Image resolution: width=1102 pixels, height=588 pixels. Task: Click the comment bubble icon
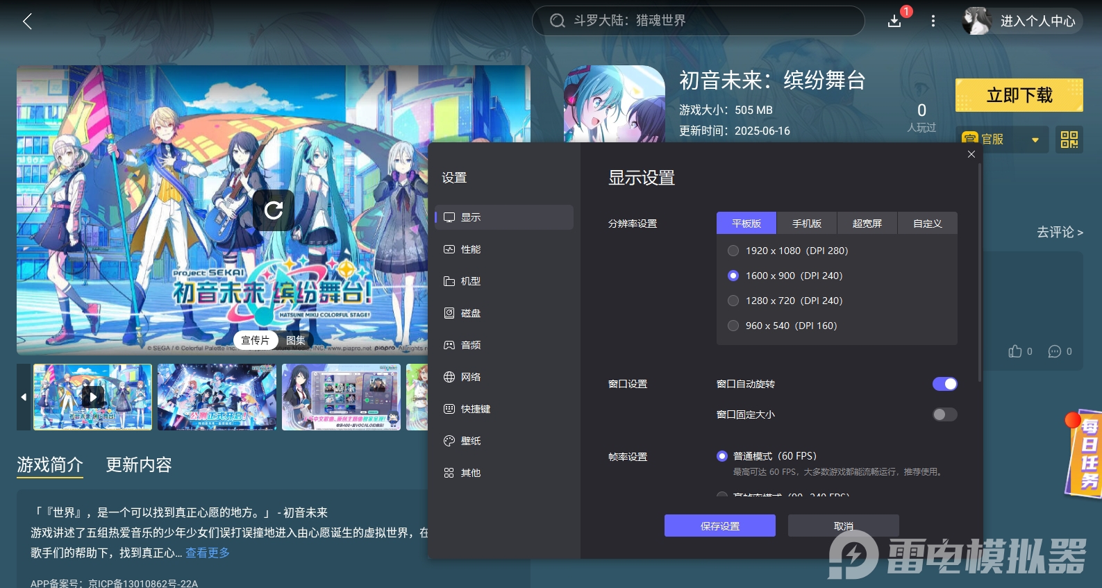click(x=1055, y=351)
